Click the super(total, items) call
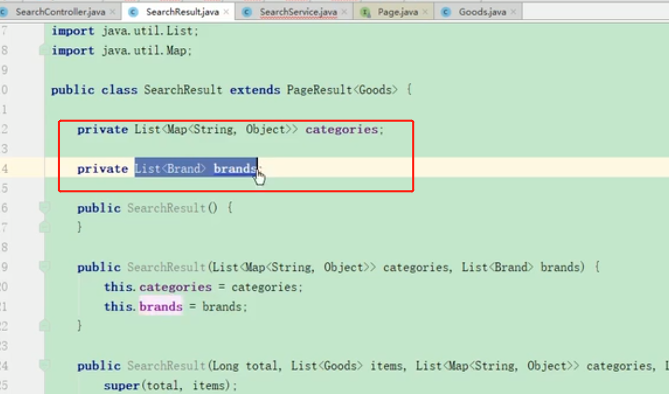Screen dimensions: 669x394 click(x=170, y=386)
